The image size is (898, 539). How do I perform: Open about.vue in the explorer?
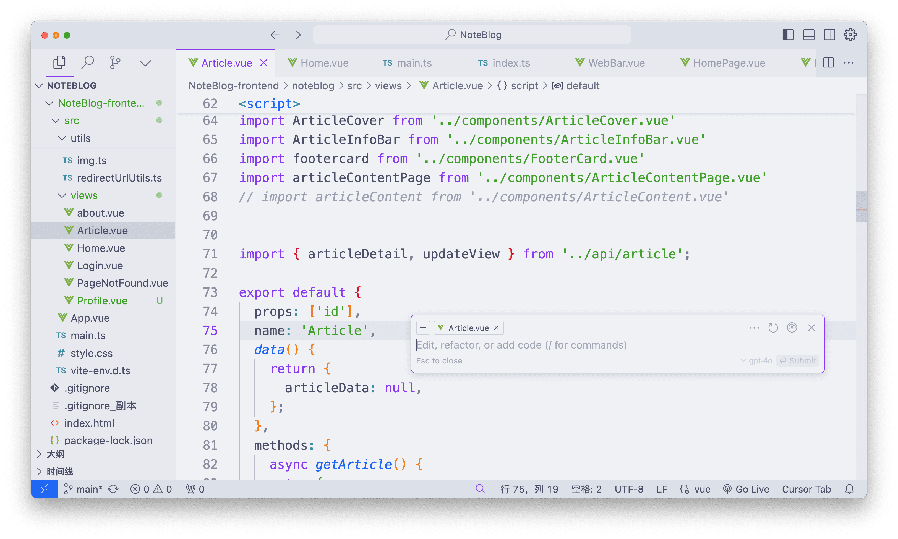(x=103, y=213)
